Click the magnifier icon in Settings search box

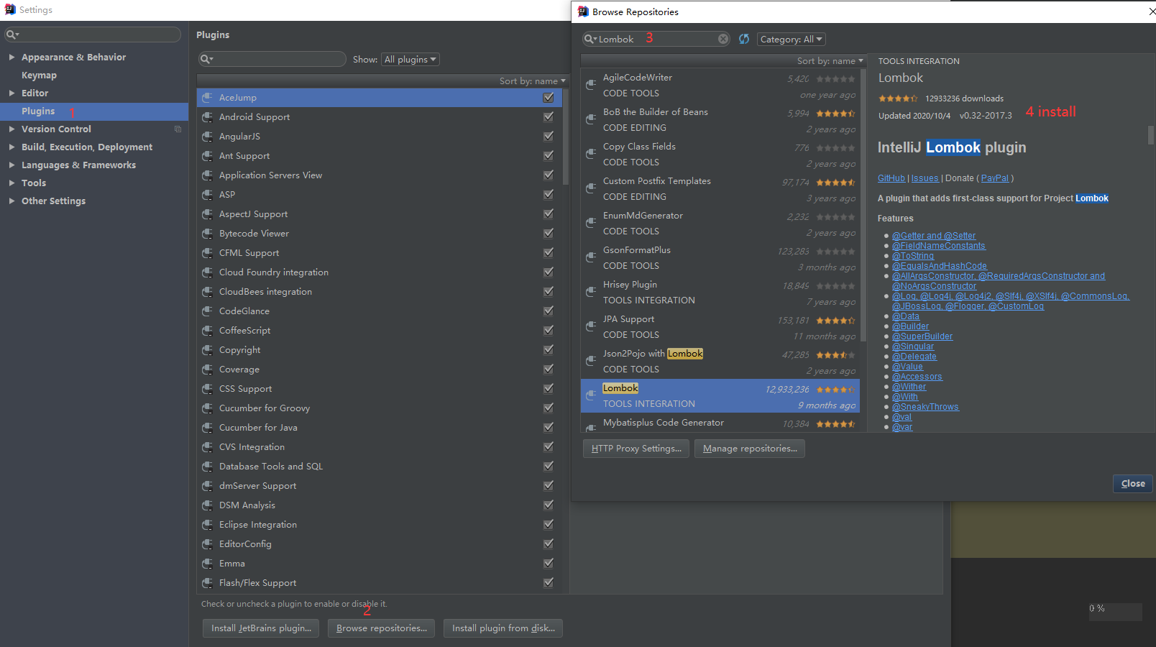pos(12,35)
